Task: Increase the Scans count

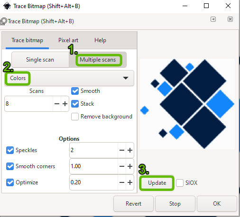Action: (x=65, y=104)
